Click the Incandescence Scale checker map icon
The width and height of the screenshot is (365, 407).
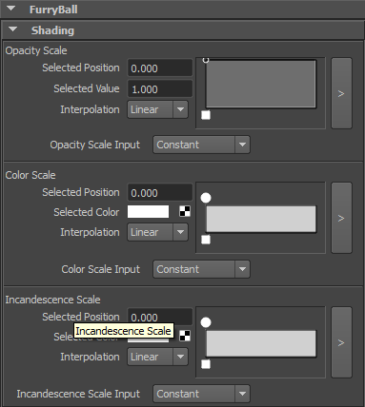click(x=185, y=336)
